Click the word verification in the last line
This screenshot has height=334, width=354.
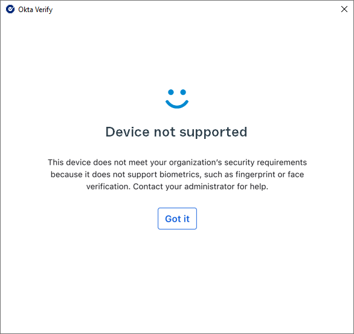point(108,187)
